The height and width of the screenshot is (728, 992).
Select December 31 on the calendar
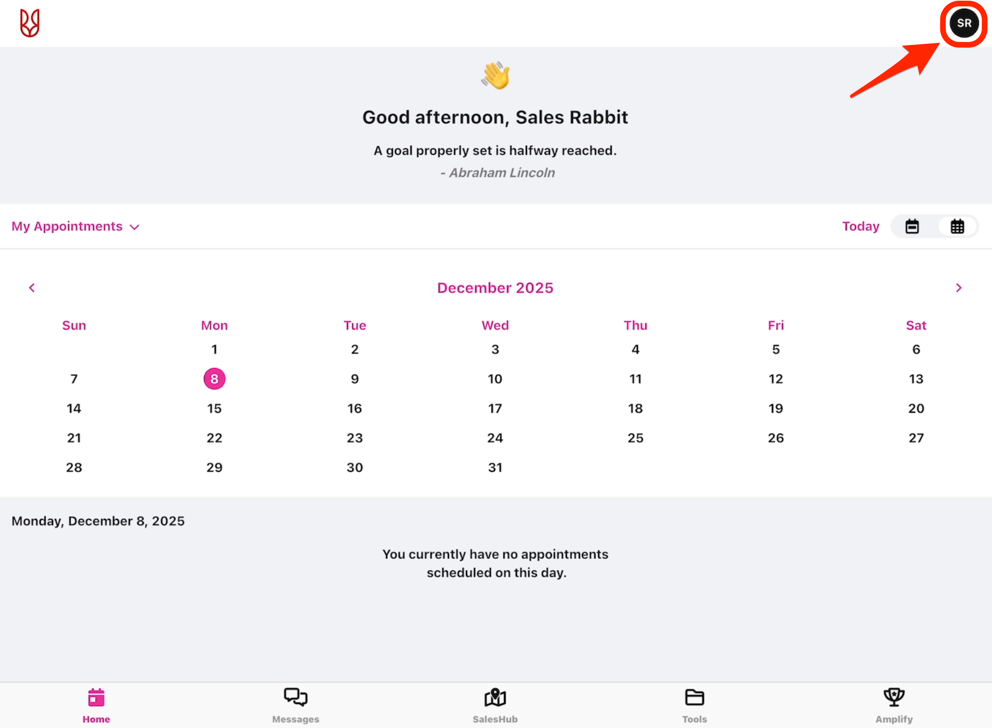tap(495, 468)
